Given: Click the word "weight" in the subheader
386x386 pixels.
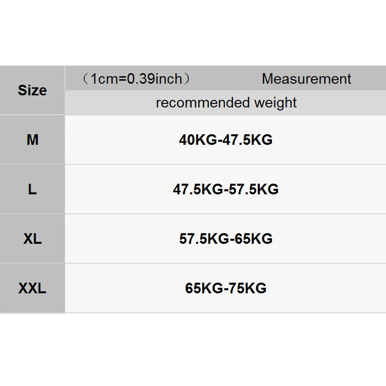Looking at the screenshot, I should 276,103.
